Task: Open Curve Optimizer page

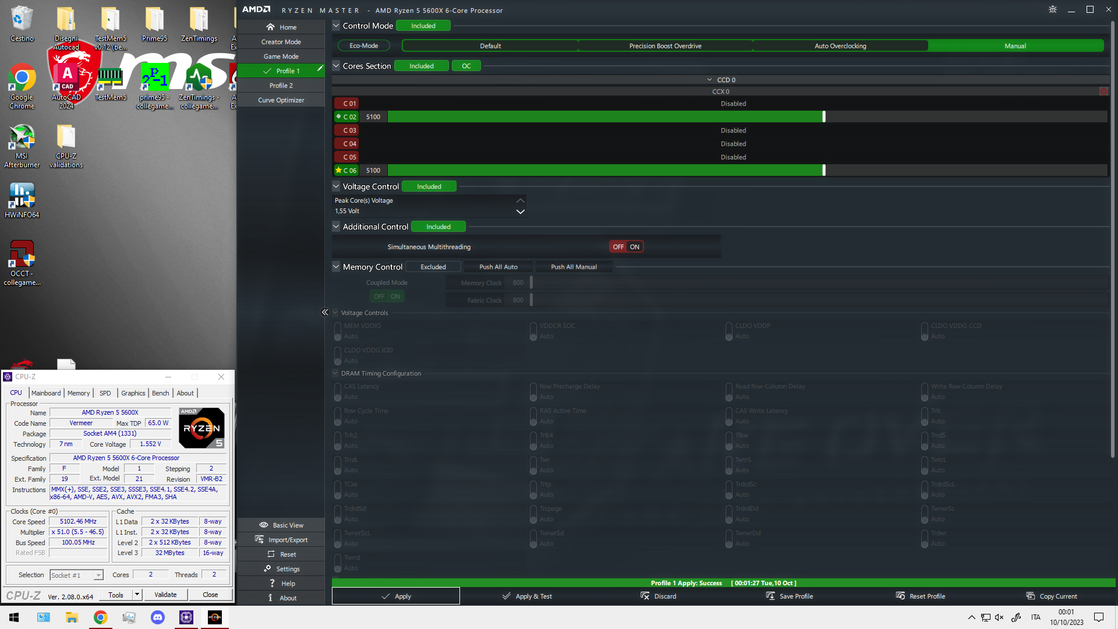Action: coord(281,100)
